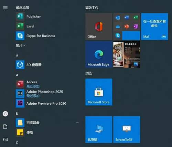
Task: Open OneDrive in the Office folder tile
Action: 118,27
